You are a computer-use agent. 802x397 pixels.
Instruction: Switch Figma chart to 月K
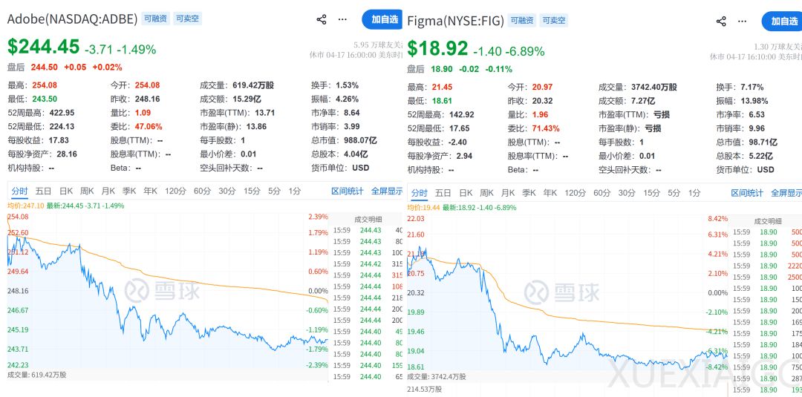(508, 193)
